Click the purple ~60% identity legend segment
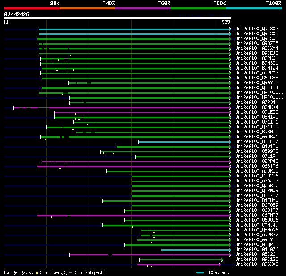 point(143,8)
